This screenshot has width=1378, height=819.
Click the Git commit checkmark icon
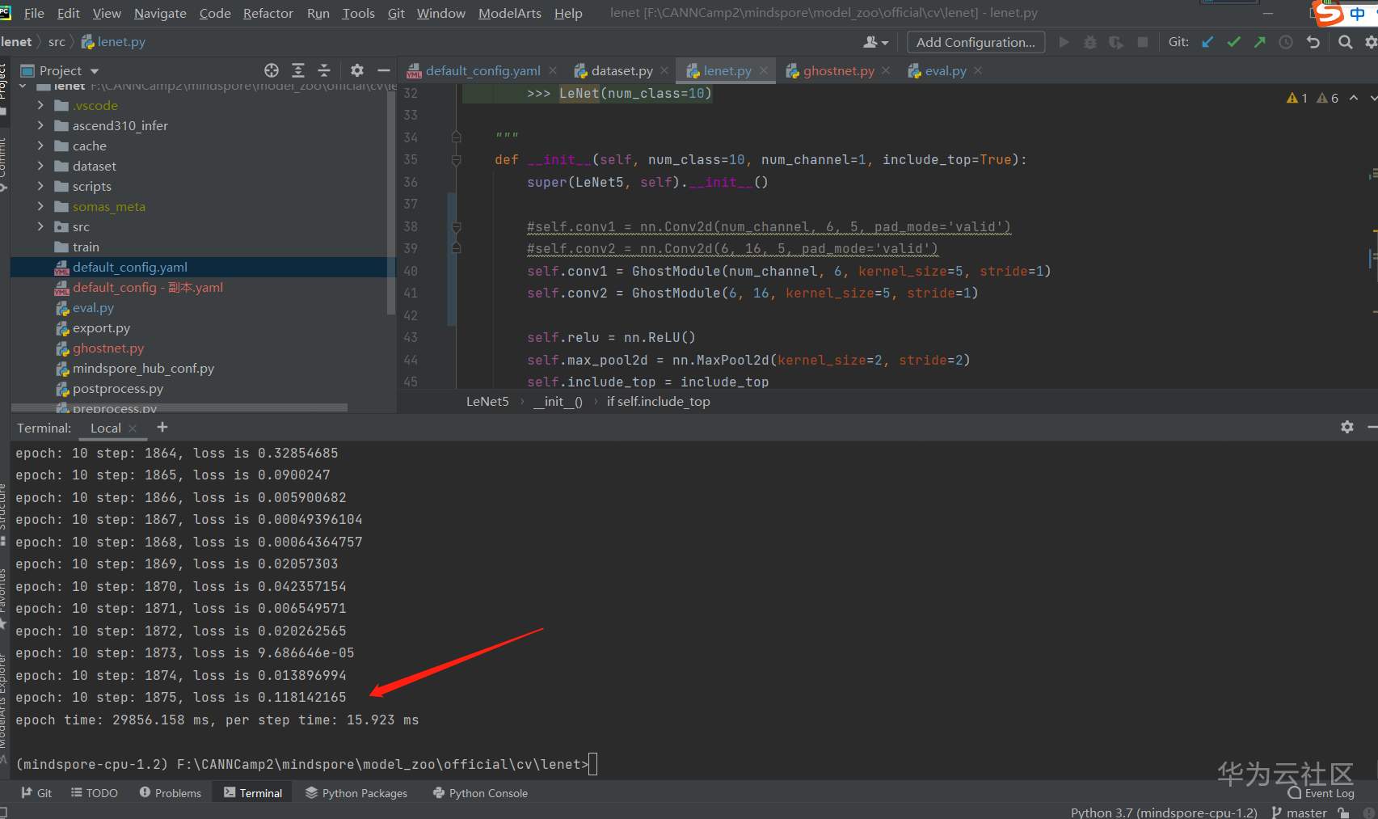[x=1233, y=42]
